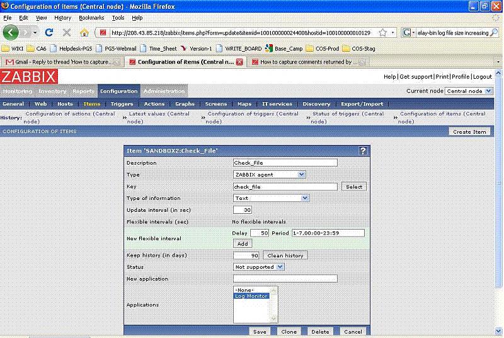This screenshot has width=504, height=338.
Task: Bookmark this page with the star icon
Action: click(382, 33)
